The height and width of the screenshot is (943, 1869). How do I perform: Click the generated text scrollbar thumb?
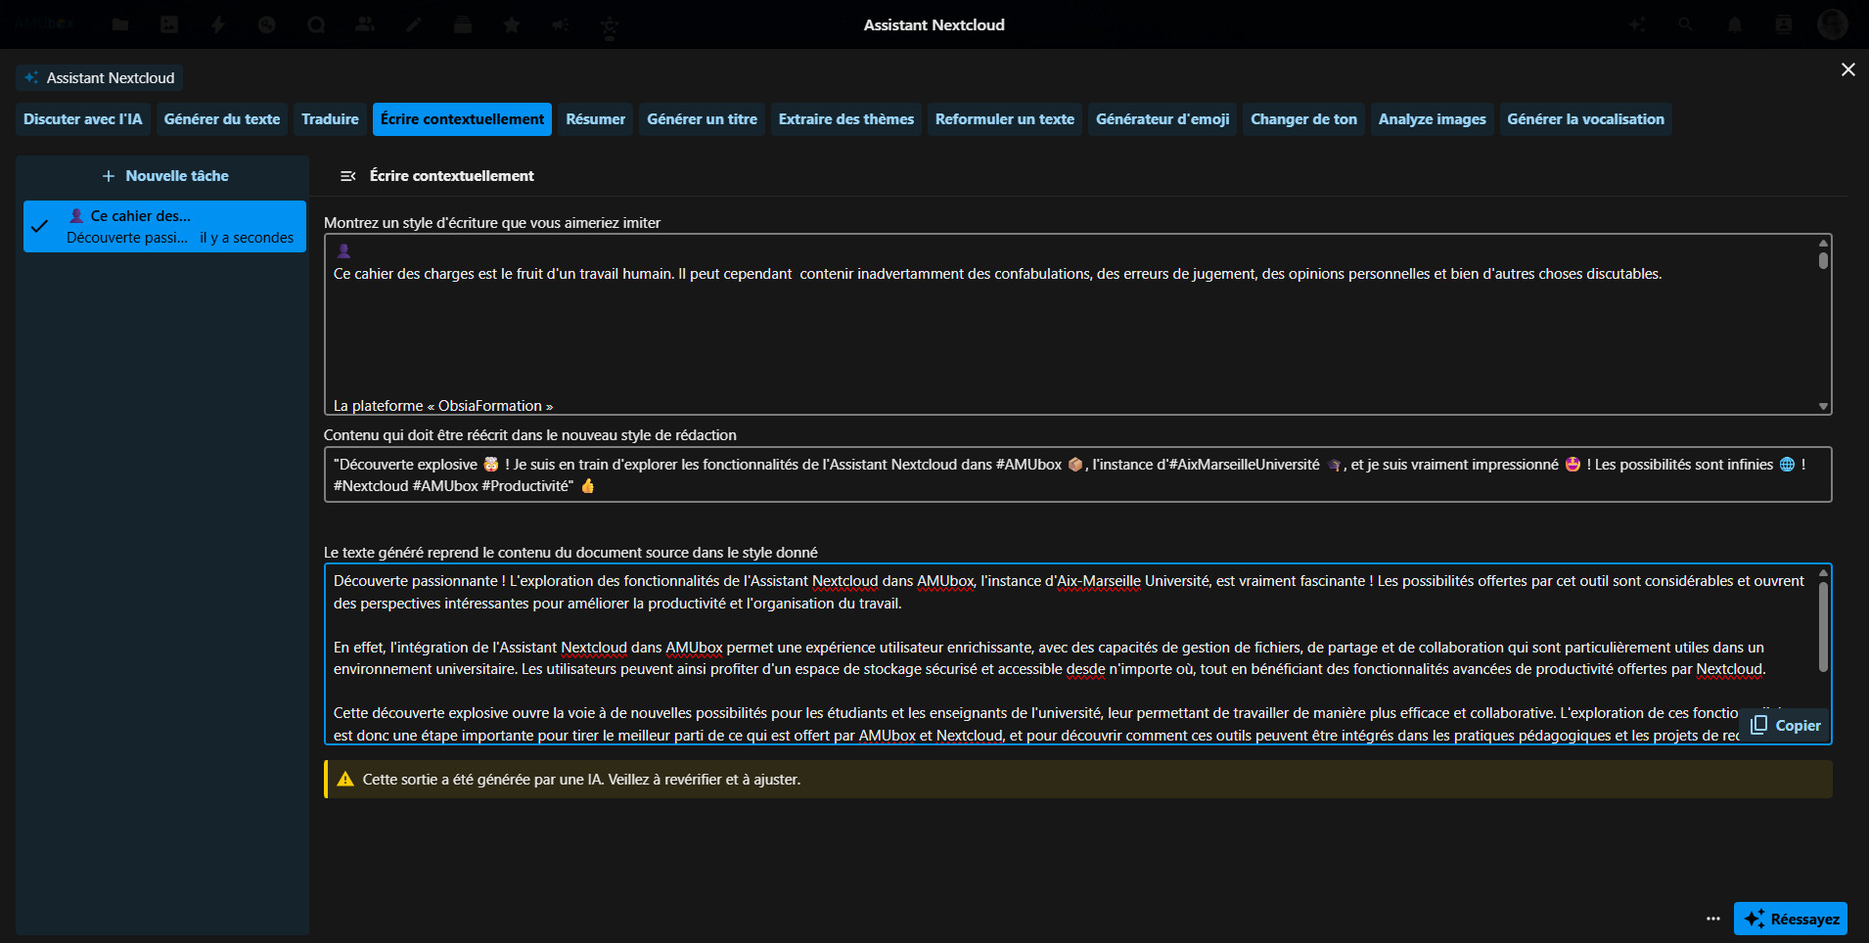tap(1823, 626)
